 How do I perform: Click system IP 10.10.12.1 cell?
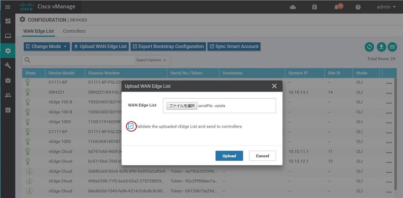(298, 161)
